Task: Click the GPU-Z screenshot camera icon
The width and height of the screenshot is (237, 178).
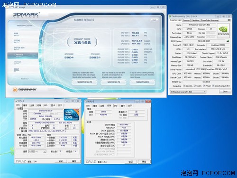Action: [229, 20]
